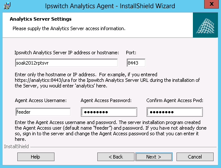
Task: Click into the Agent Access Password box
Action: point(109,112)
